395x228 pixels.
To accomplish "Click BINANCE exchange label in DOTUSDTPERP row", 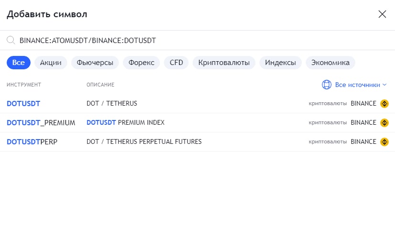I will coord(363,142).
